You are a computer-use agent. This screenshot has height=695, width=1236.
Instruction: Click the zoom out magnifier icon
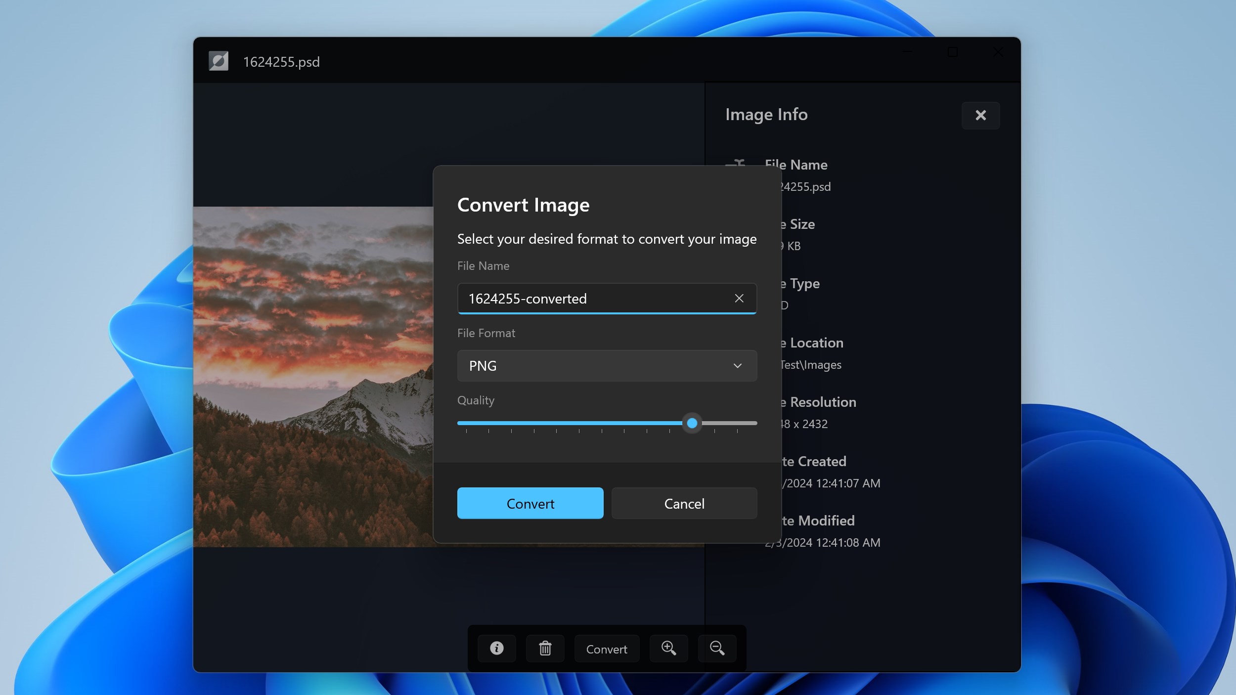pos(717,648)
